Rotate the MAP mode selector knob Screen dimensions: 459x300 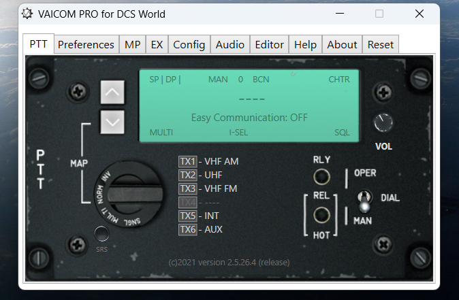(x=129, y=195)
